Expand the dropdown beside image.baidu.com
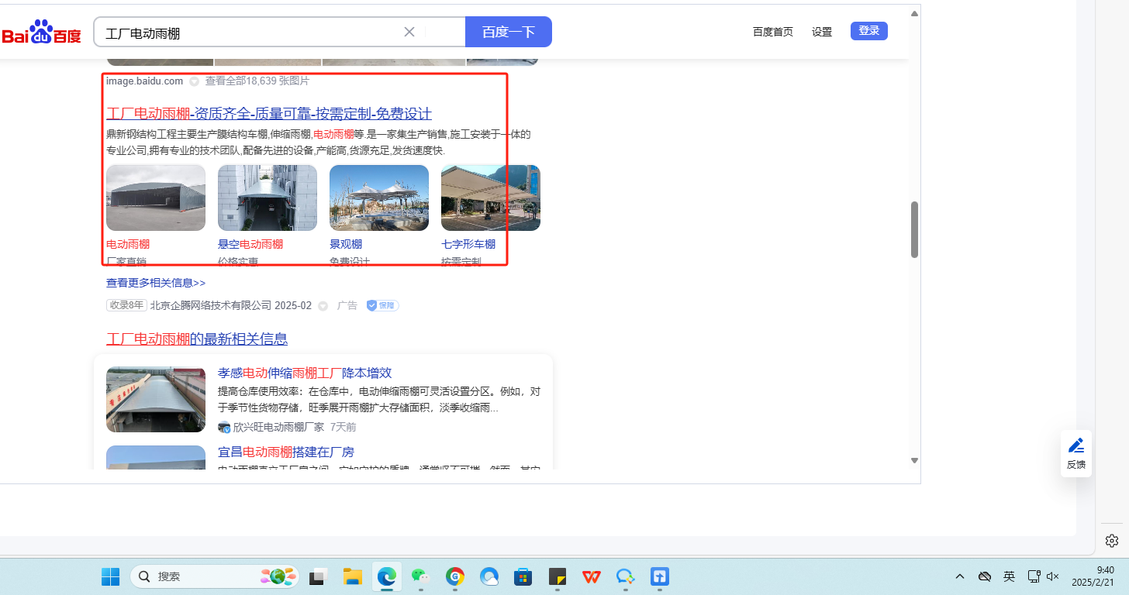 (195, 81)
